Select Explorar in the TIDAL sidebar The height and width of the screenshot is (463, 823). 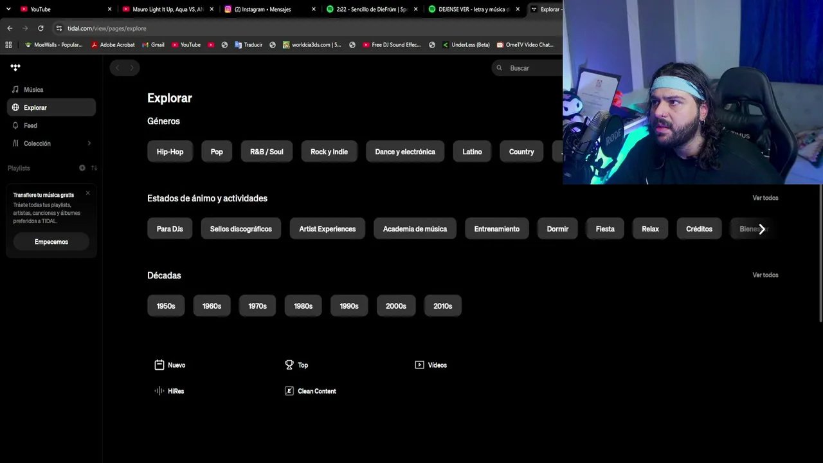[x=51, y=107]
